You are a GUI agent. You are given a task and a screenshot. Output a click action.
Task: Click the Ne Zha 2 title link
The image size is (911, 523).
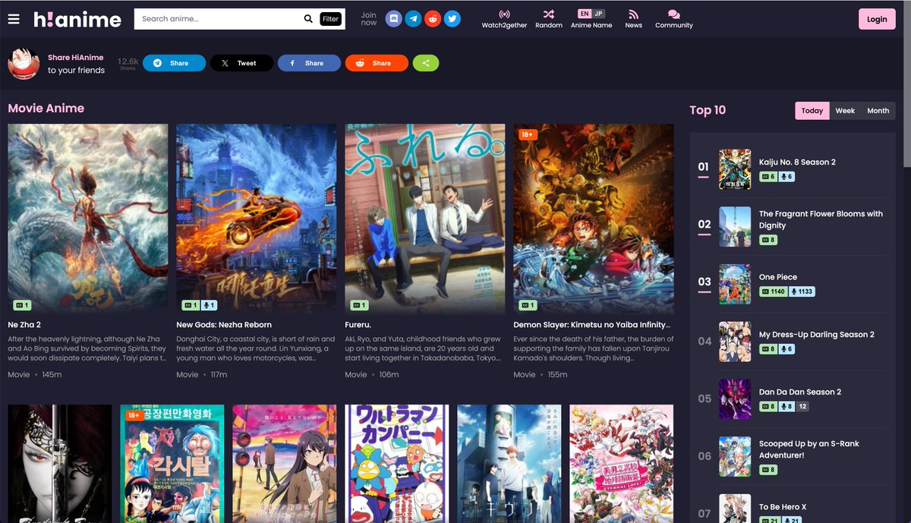(24, 325)
